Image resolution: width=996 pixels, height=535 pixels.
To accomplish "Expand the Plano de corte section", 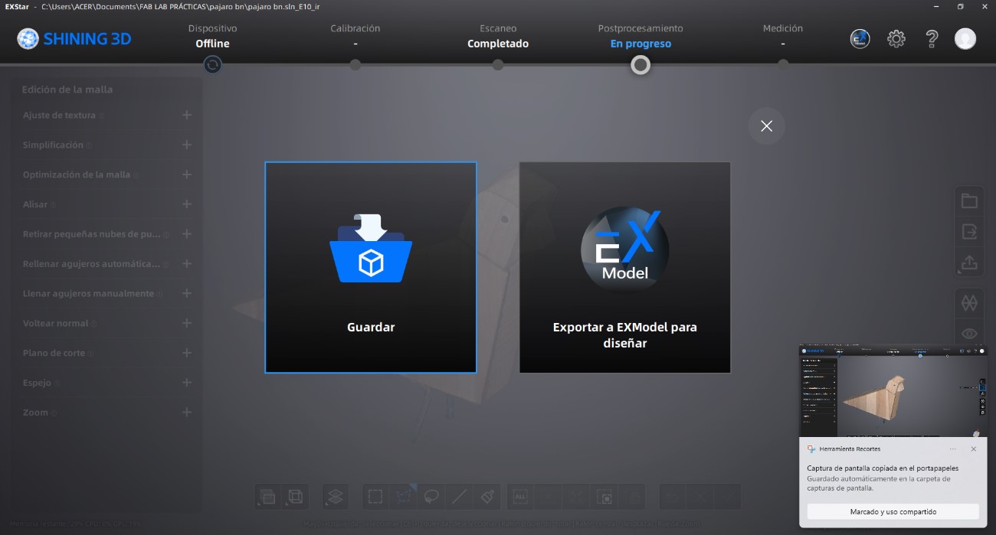I will tap(187, 353).
